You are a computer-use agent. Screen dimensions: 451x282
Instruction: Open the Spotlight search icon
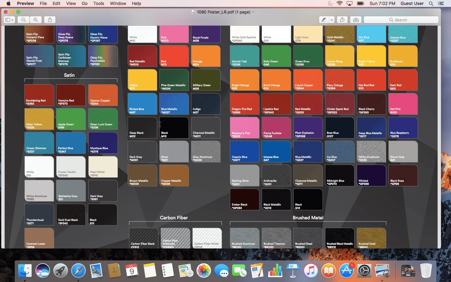[x=431, y=3]
